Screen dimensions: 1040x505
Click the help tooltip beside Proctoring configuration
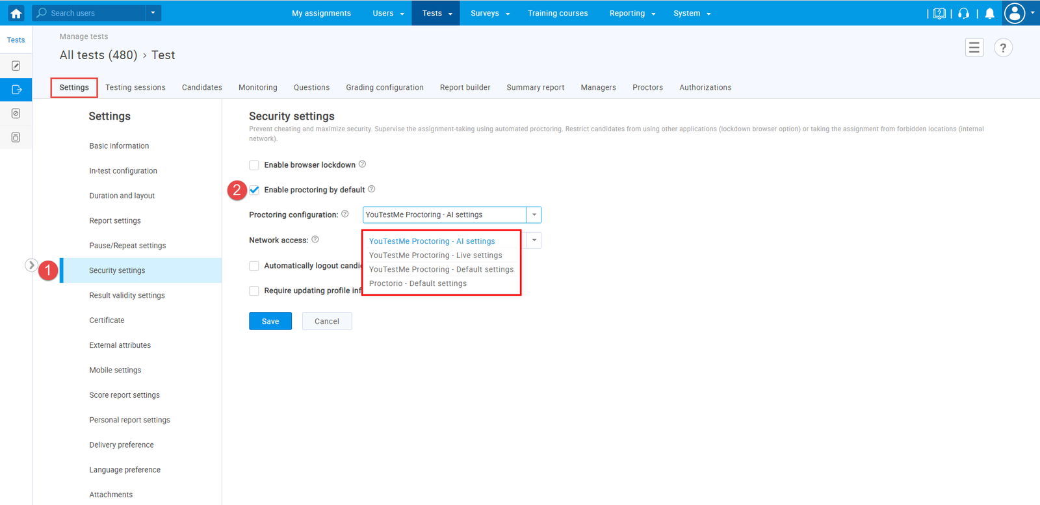345,214
